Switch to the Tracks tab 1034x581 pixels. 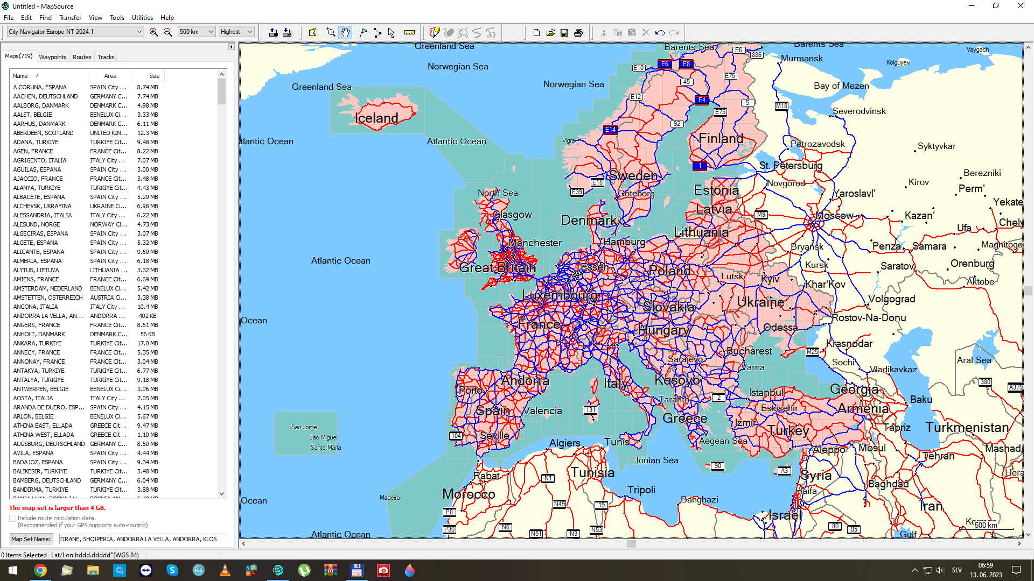pos(106,57)
